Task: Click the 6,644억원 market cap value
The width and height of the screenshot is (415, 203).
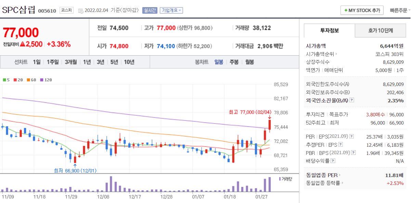Action: click(392, 46)
